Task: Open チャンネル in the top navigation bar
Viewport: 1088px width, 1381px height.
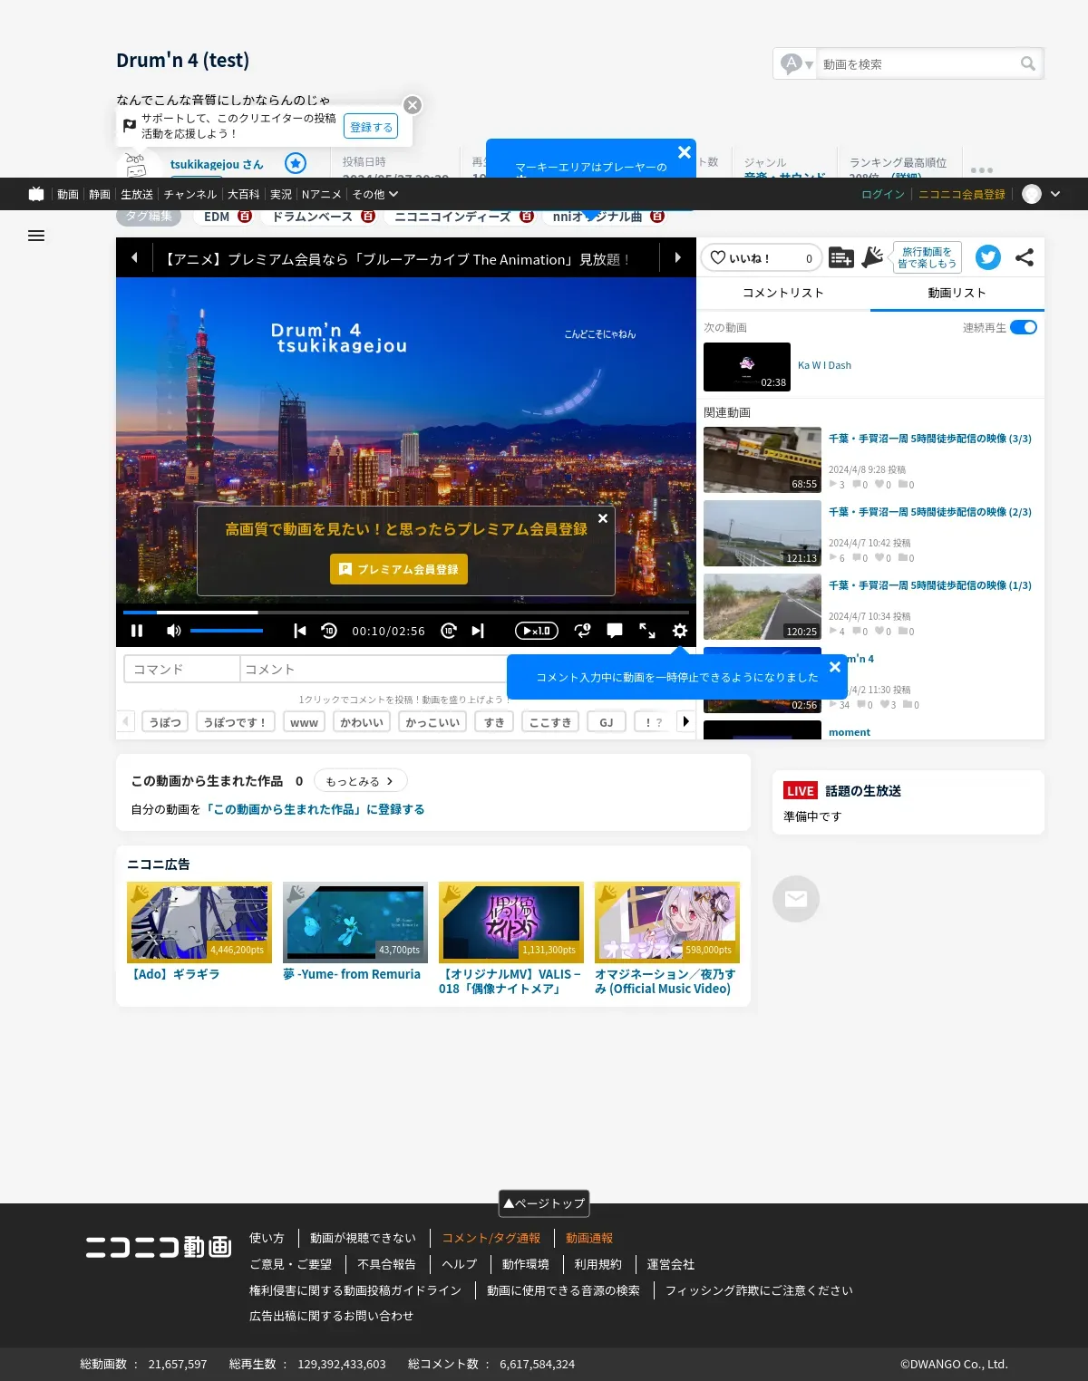Action: (x=190, y=194)
